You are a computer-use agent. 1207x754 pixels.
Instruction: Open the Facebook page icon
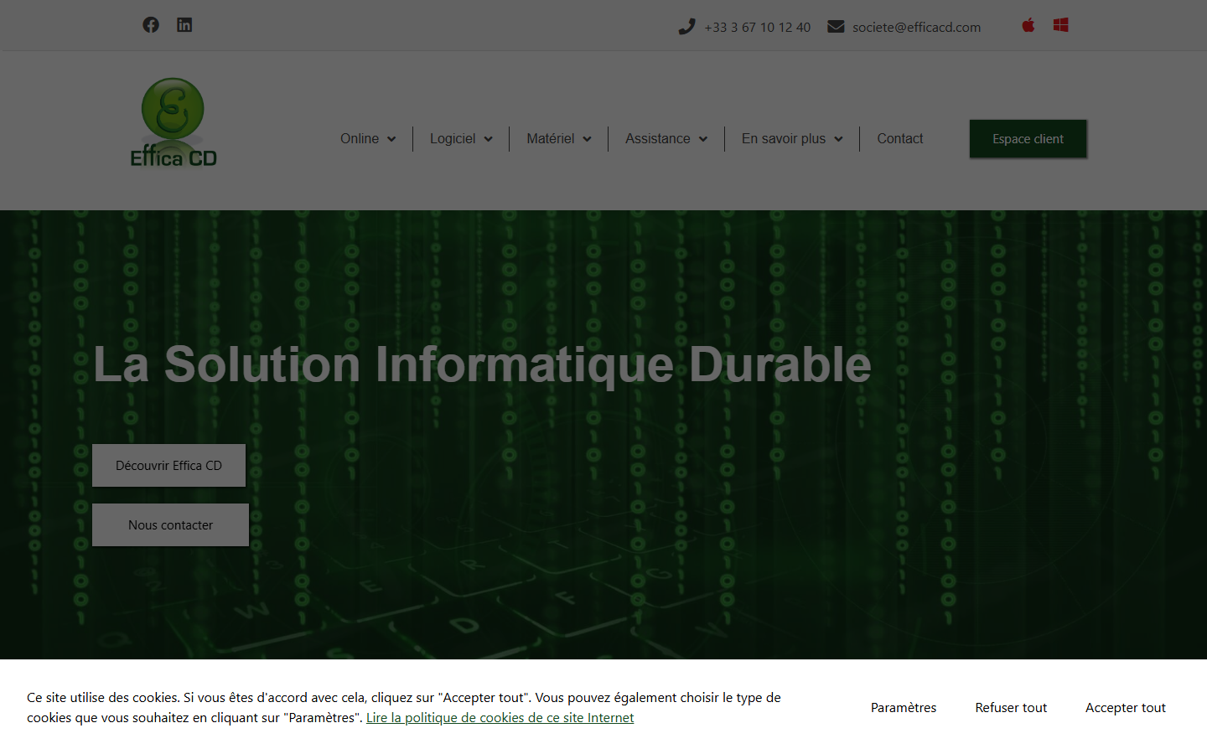click(x=151, y=25)
